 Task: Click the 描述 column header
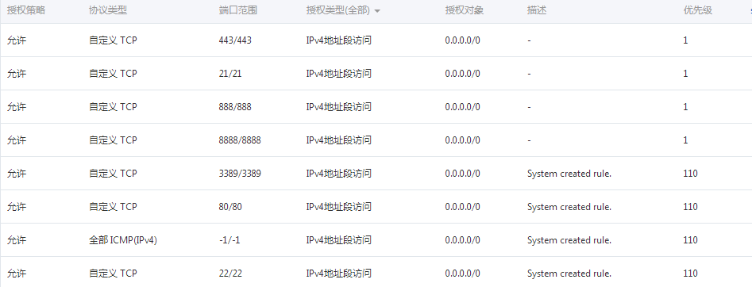tap(536, 10)
